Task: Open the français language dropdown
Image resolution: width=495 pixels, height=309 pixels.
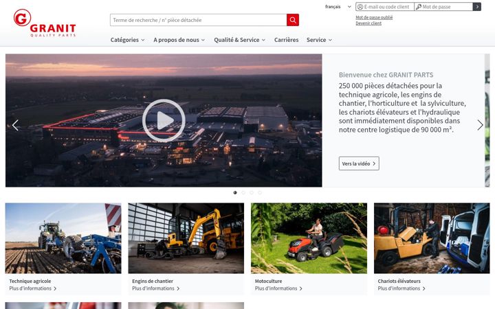Action: coord(338,7)
